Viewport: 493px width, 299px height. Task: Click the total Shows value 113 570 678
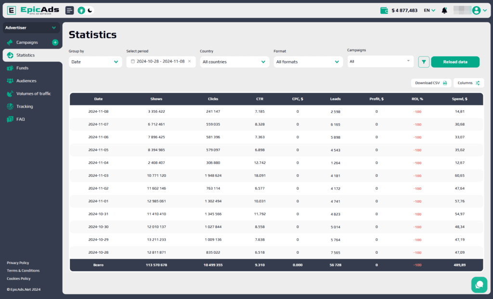(x=156, y=265)
